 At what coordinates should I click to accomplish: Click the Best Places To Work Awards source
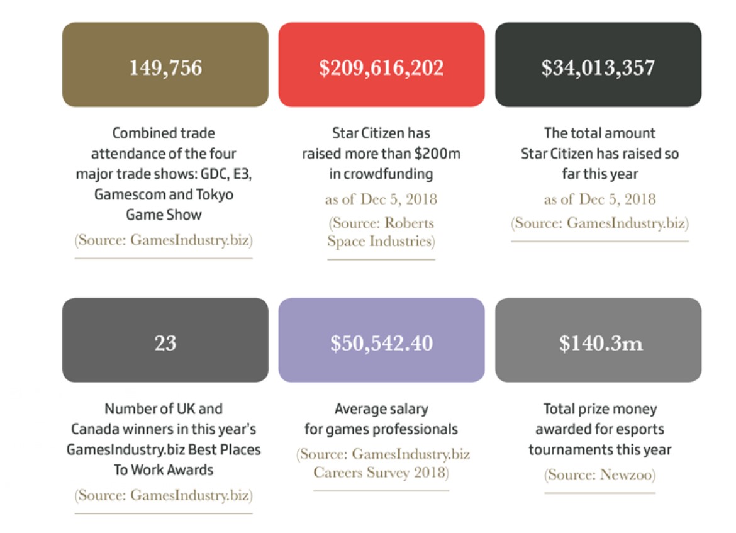pos(164,495)
